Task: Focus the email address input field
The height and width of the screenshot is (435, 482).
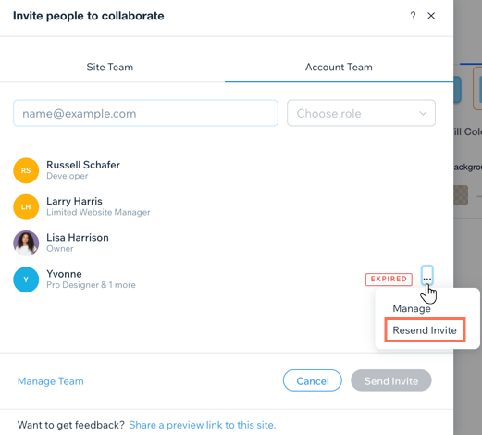Action: pos(145,113)
